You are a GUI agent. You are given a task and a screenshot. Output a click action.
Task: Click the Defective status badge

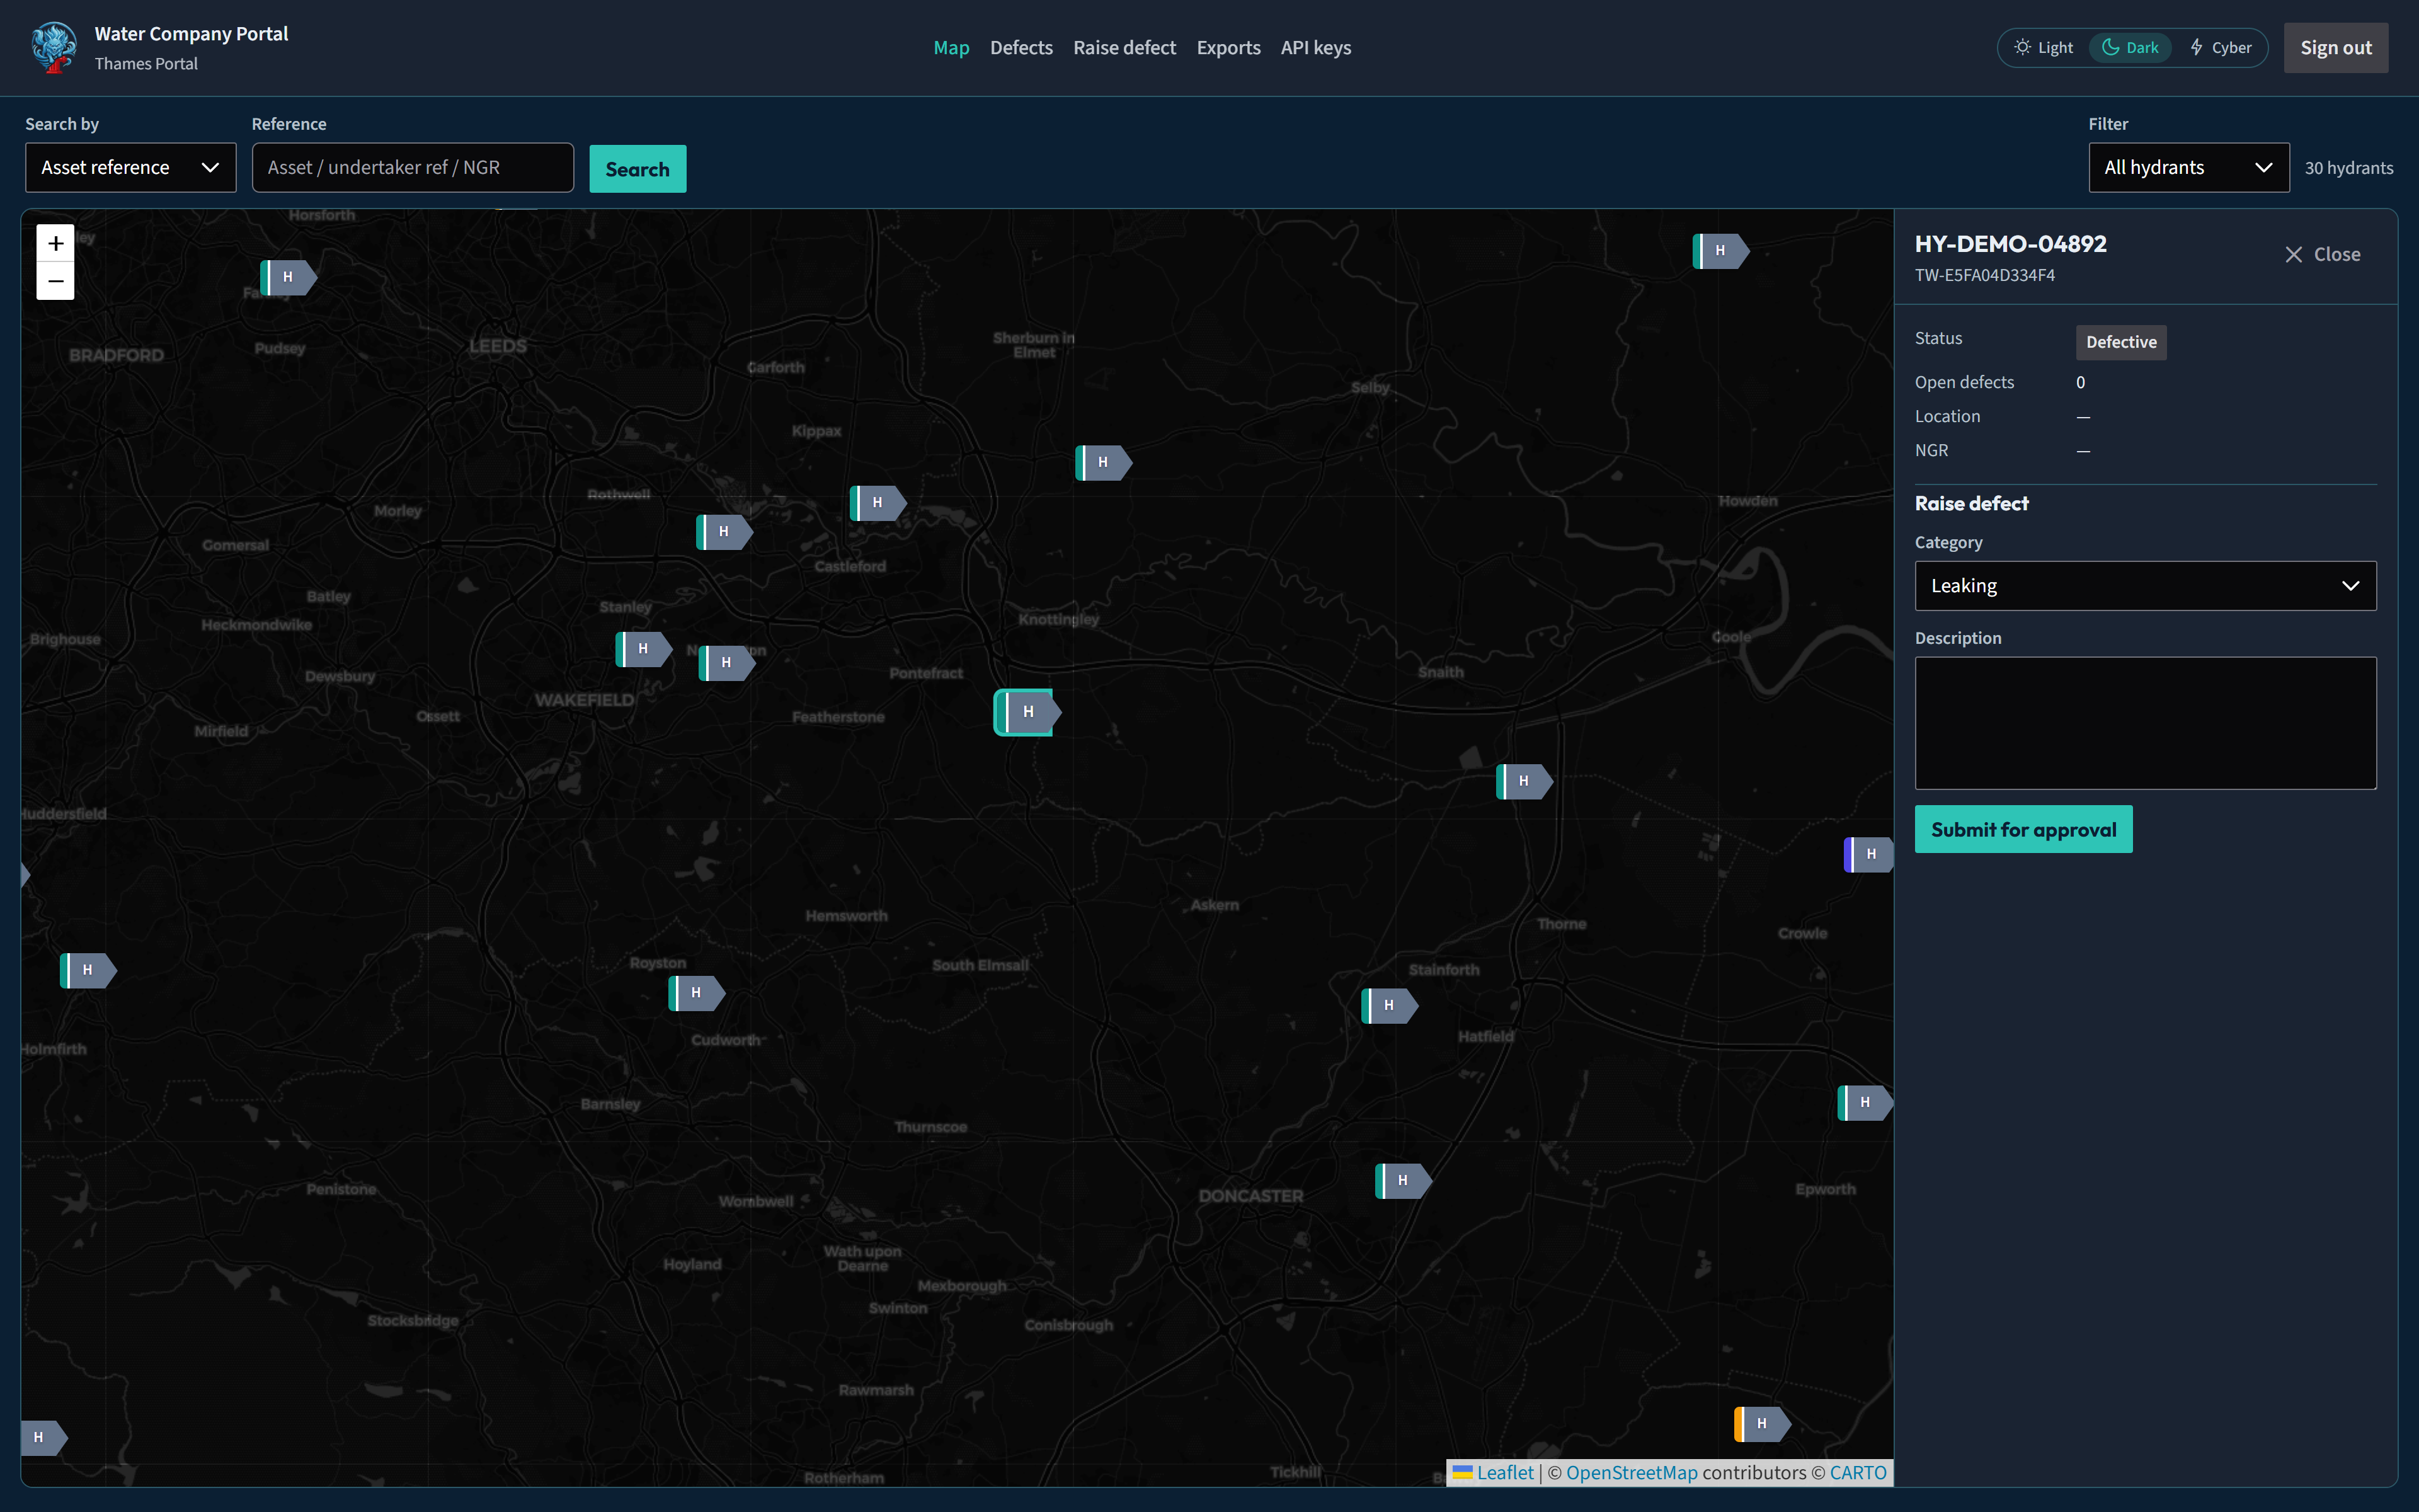click(2120, 342)
